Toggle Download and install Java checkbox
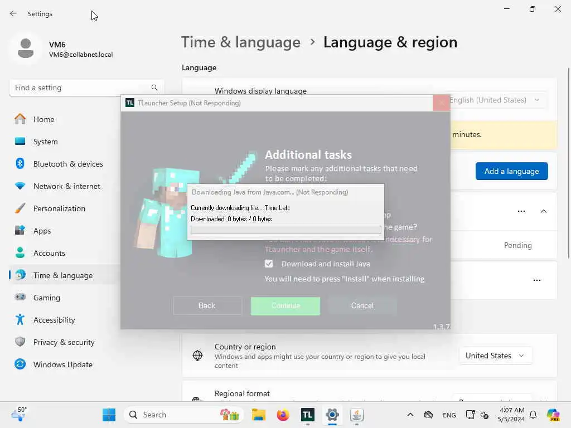 click(269, 264)
